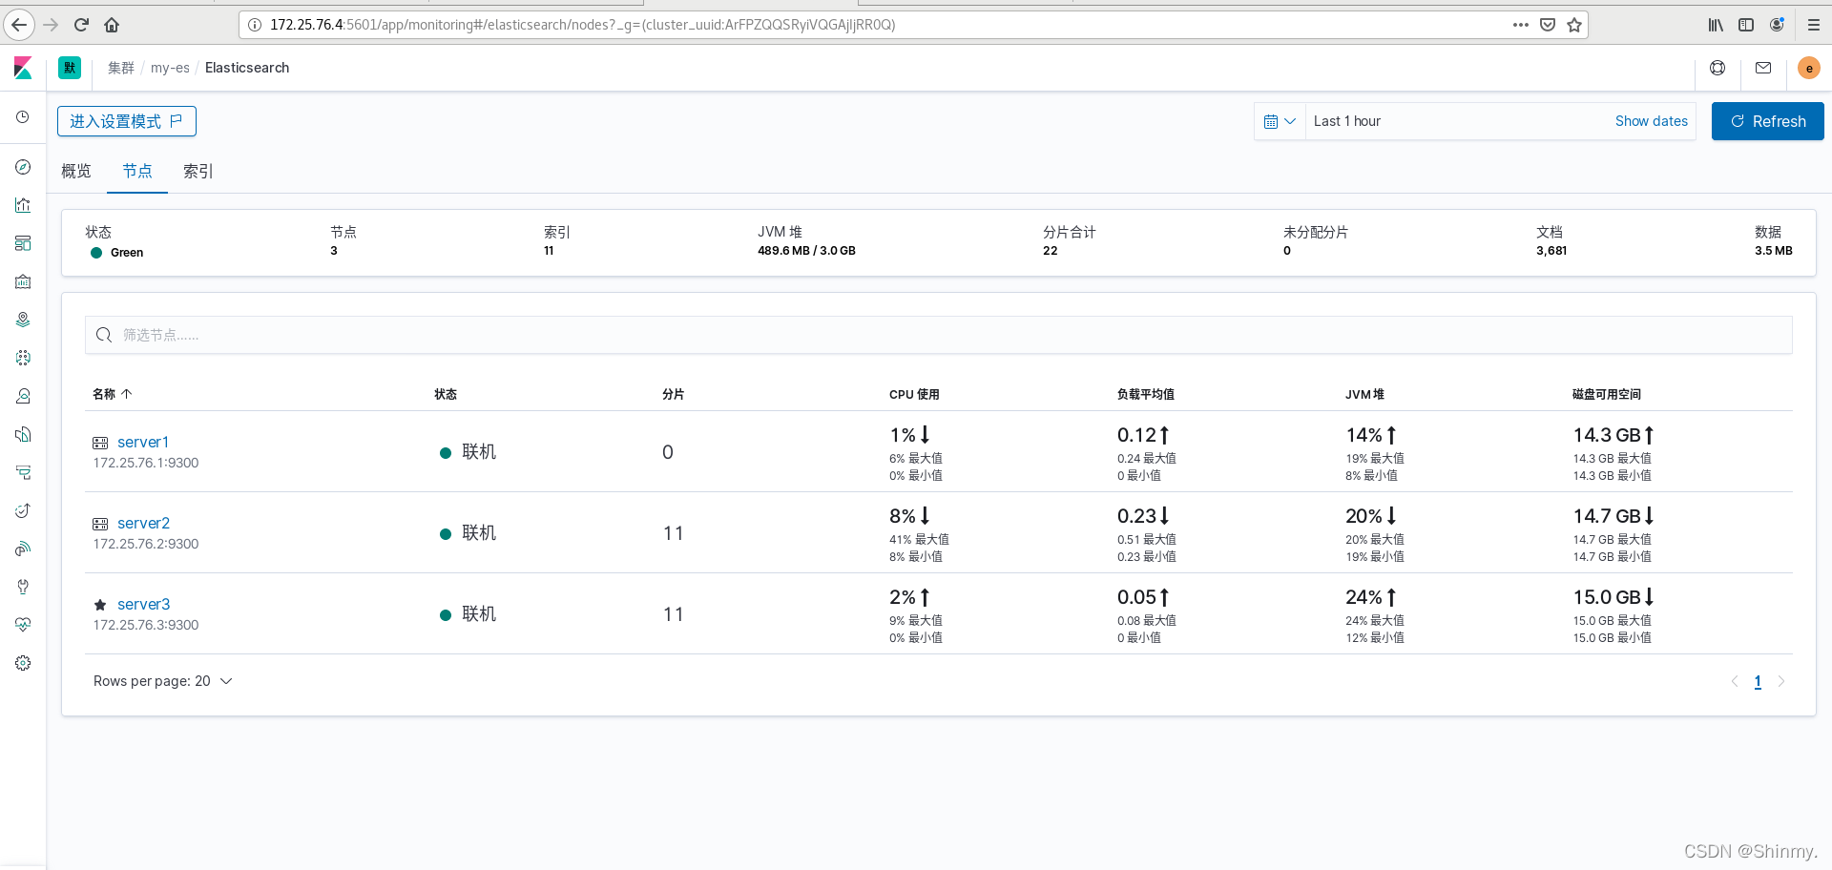This screenshot has height=870, width=1832.
Task: Click the Green cluster status
Action: (116, 253)
